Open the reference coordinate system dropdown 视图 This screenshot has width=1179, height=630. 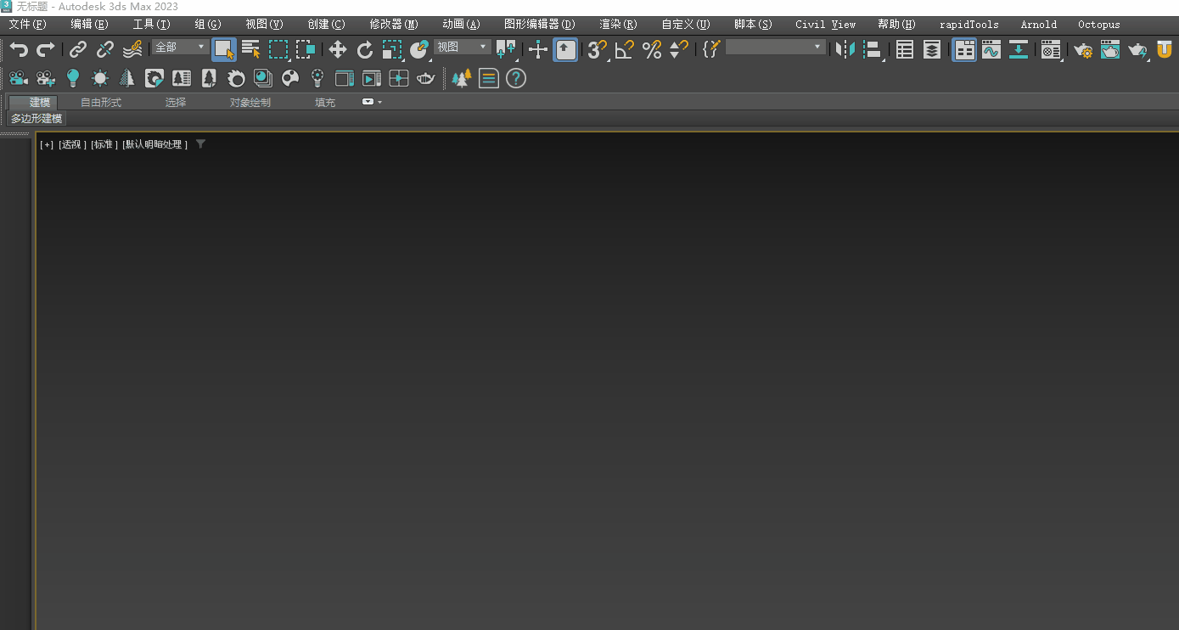462,48
